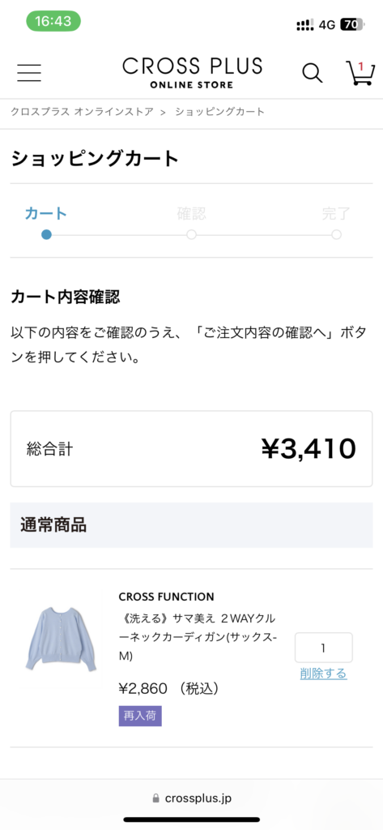Tap the search magnifier icon
Image resolution: width=383 pixels, height=830 pixels.
pos(312,73)
